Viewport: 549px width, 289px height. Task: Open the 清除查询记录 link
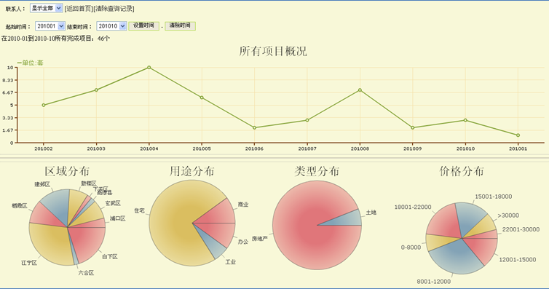click(114, 9)
